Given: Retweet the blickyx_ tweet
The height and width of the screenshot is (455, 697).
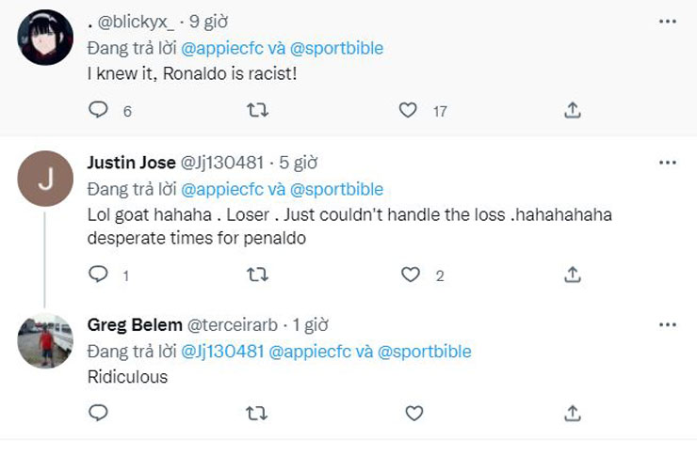Looking at the screenshot, I should click(x=256, y=111).
